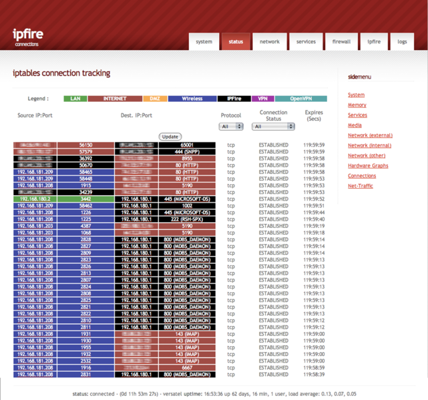This screenshot has width=428, height=400.
Task: Follow the Network (external) link
Action: (x=370, y=135)
